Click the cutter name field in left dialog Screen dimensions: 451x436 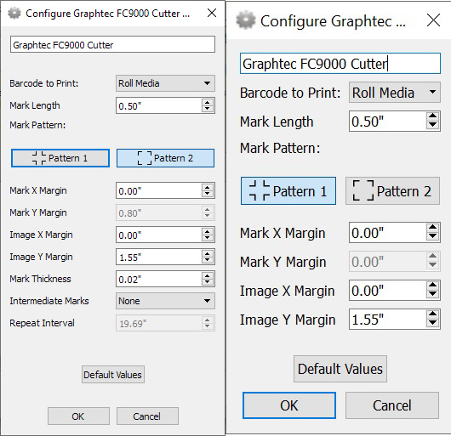[x=112, y=44]
